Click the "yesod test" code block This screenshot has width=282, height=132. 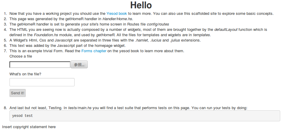point(145,116)
